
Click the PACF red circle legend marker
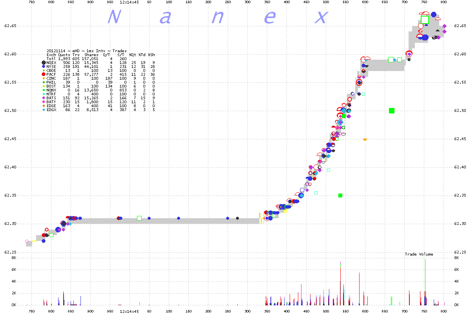pyautogui.click(x=43, y=74)
